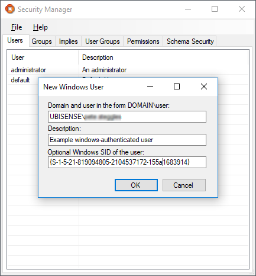Image resolution: width=256 pixels, height=276 pixels.
Task: Select 'An administrator' description cell
Action: [105, 70]
